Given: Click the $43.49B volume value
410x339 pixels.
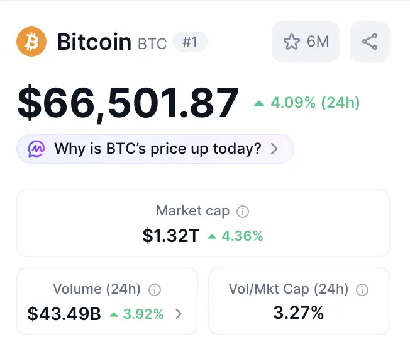Looking at the screenshot, I should [64, 314].
